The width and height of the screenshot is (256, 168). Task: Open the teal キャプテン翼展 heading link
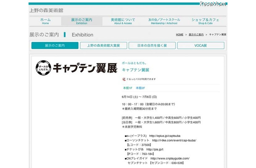tap(136, 70)
